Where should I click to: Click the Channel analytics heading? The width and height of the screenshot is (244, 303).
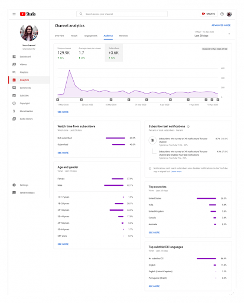tap(70, 25)
